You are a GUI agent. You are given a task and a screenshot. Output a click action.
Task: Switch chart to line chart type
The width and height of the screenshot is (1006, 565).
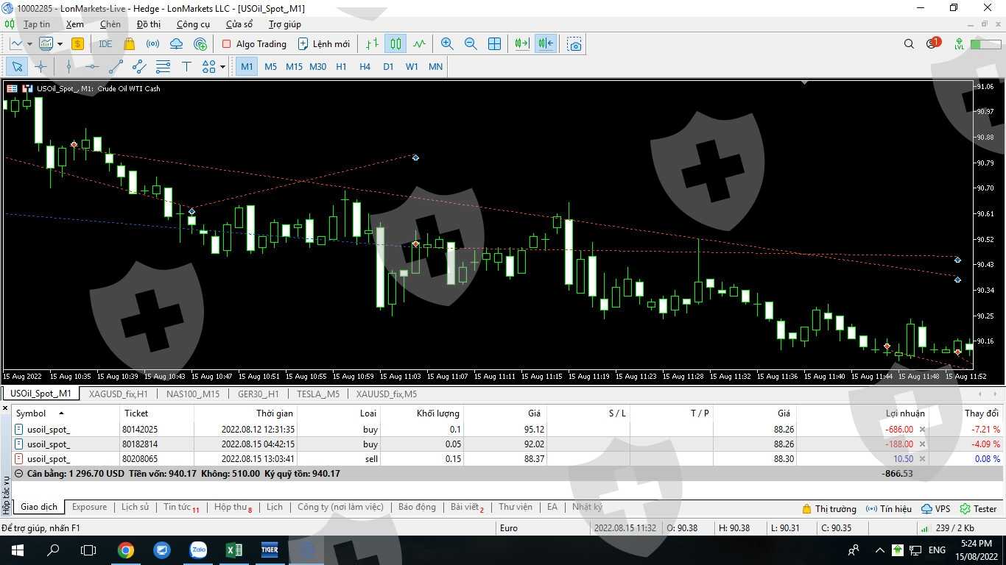419,44
